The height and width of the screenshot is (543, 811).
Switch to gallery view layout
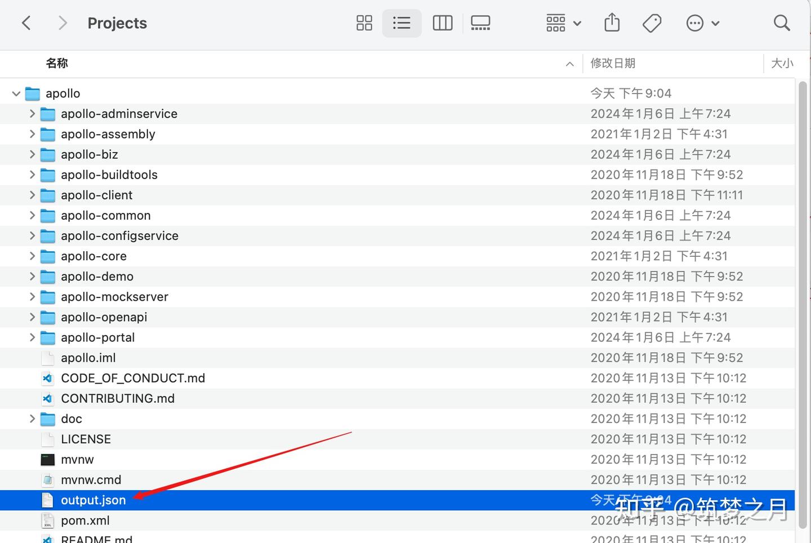point(480,23)
